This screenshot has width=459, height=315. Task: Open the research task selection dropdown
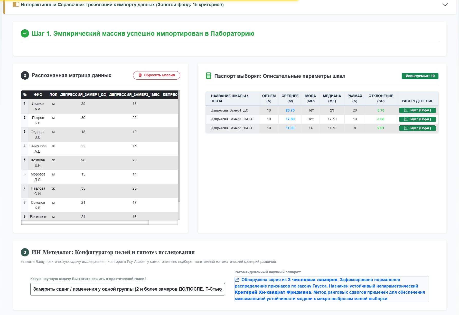tap(128, 289)
